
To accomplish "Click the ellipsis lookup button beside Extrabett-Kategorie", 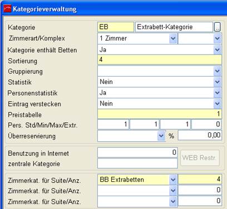I will 217,27.
